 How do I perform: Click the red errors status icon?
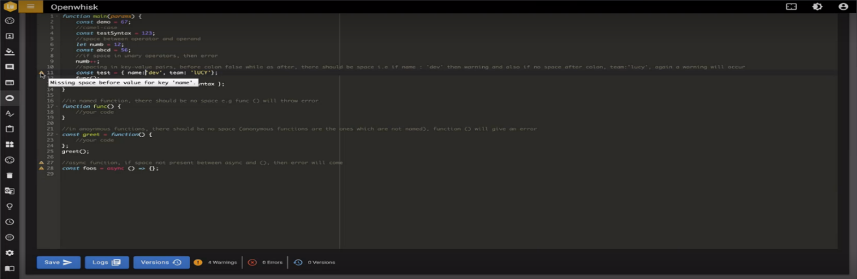click(252, 262)
